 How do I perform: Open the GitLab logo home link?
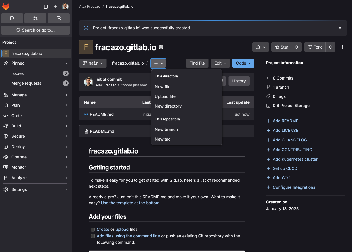(x=6, y=7)
